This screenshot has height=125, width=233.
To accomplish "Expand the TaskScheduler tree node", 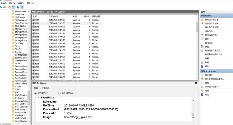I will coord(10,61).
